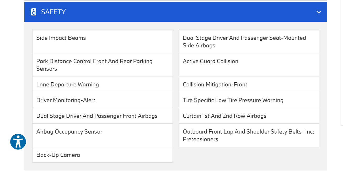The width and height of the screenshot is (343, 171).
Task: Select Dual Stage Front Airbags entry
Action: click(97, 116)
